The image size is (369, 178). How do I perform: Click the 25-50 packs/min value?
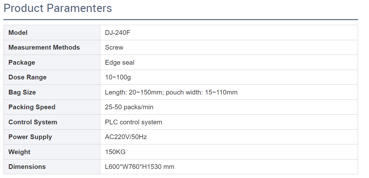pyautogui.click(x=129, y=107)
